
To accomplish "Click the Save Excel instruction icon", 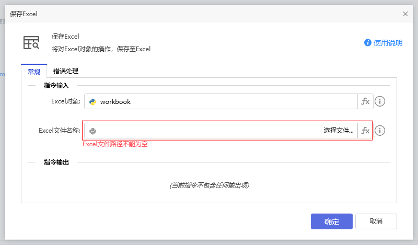I will click(31, 43).
